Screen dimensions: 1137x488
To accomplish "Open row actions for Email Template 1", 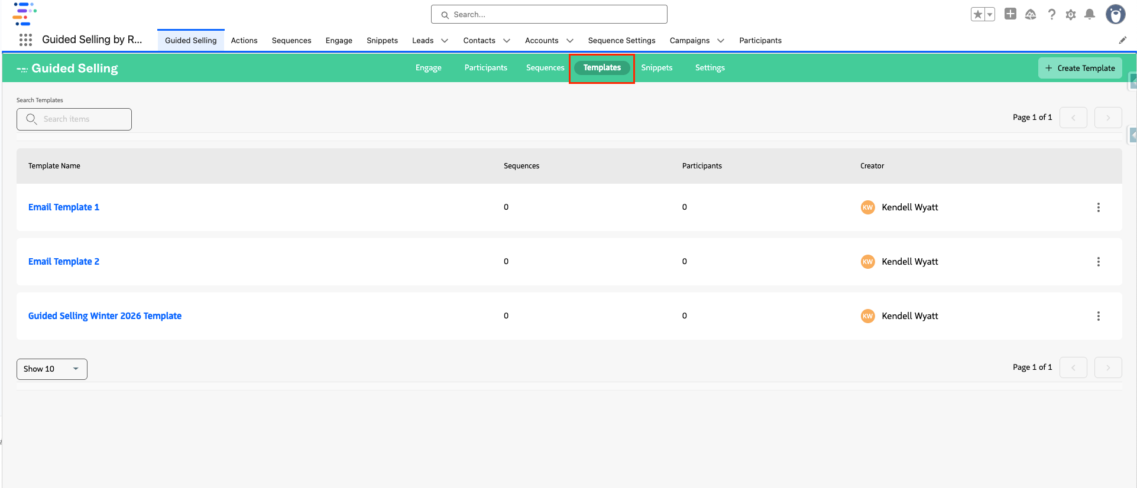I will click(1098, 207).
